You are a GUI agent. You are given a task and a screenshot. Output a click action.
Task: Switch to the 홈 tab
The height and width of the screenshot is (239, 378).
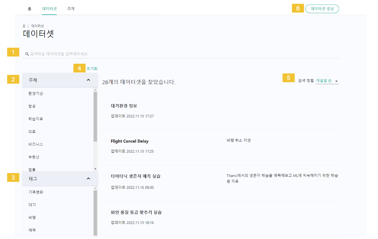pos(30,9)
